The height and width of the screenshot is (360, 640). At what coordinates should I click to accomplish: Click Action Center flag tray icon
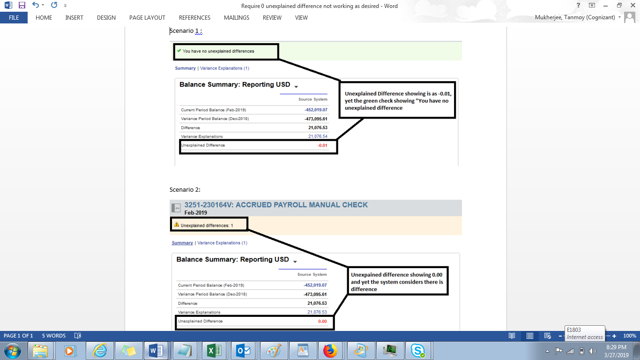coord(558,351)
